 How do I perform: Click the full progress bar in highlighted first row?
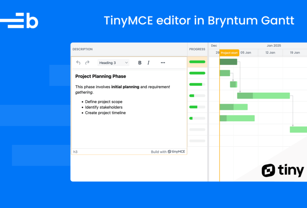(197, 62)
